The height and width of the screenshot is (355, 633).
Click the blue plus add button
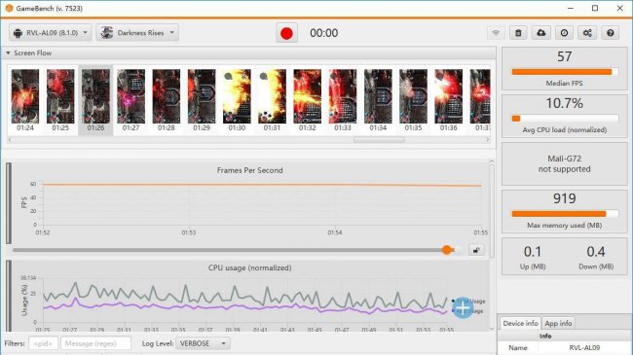(463, 307)
